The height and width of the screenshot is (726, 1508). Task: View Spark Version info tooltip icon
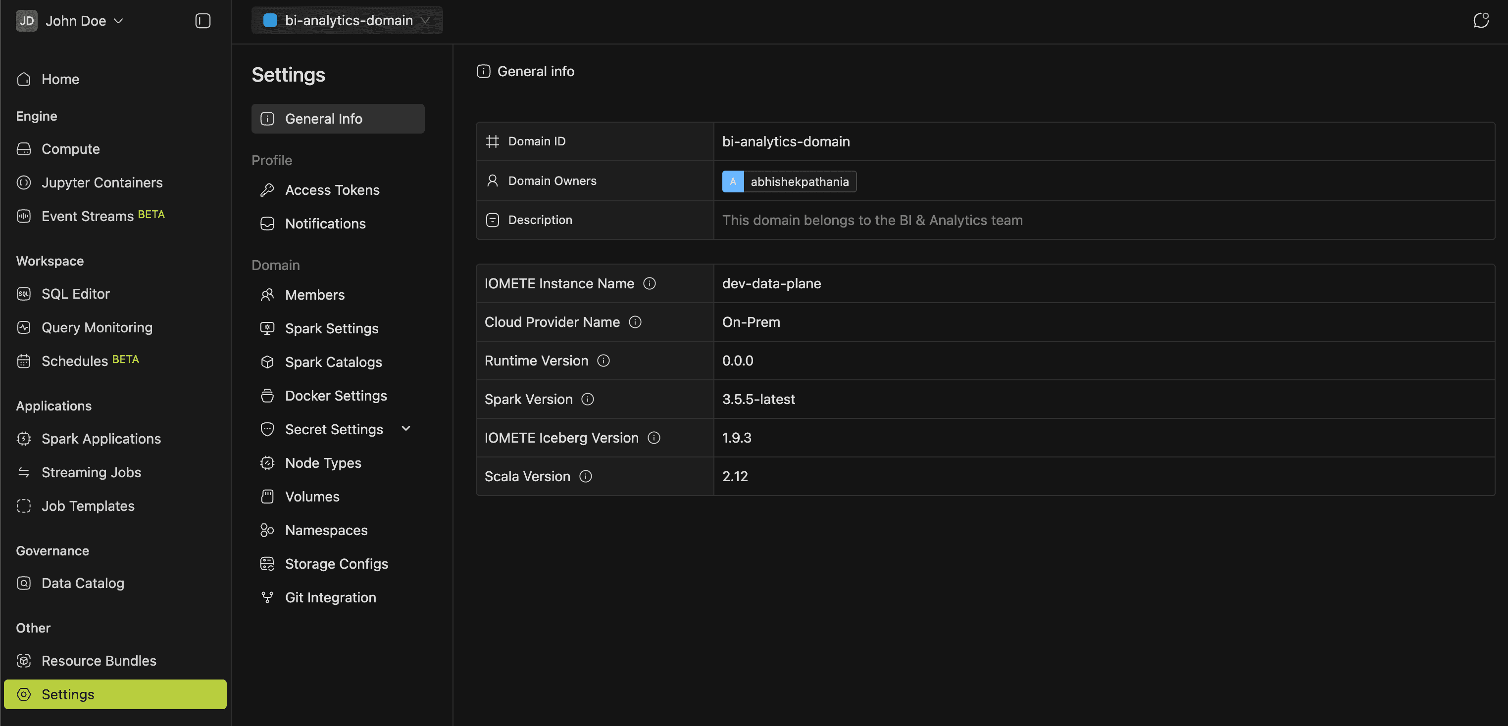click(587, 399)
